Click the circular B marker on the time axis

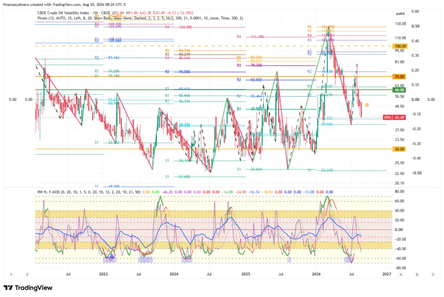click(417, 274)
